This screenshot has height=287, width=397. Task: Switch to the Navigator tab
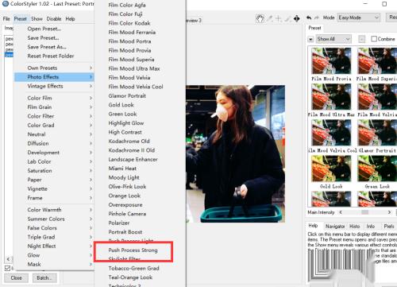tap(335, 226)
